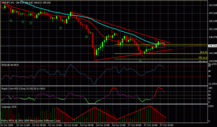Click the 100 level on Rapid Color RSI scale
217x127 pixels.
pos(210,88)
